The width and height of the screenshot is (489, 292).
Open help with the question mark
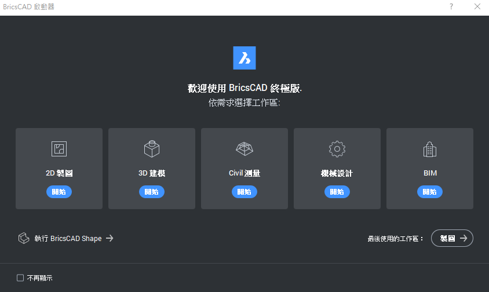451,6
